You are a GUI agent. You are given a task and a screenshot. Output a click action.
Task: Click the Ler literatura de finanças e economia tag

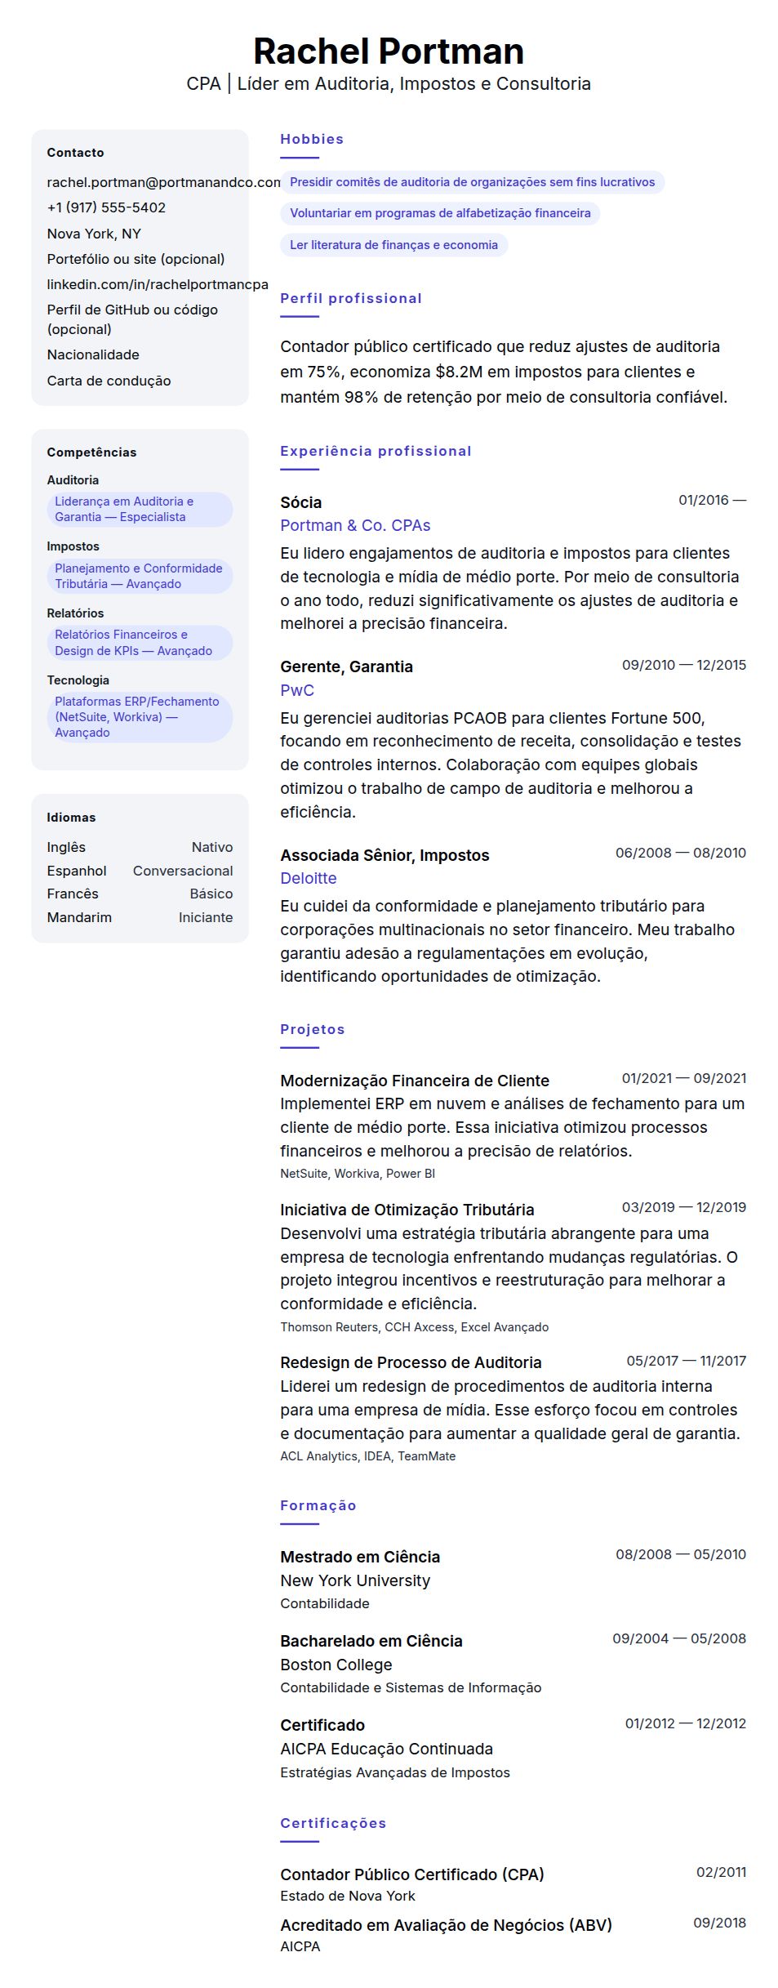(x=393, y=245)
